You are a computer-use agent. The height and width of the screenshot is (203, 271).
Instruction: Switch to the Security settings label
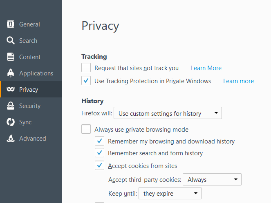(30, 106)
